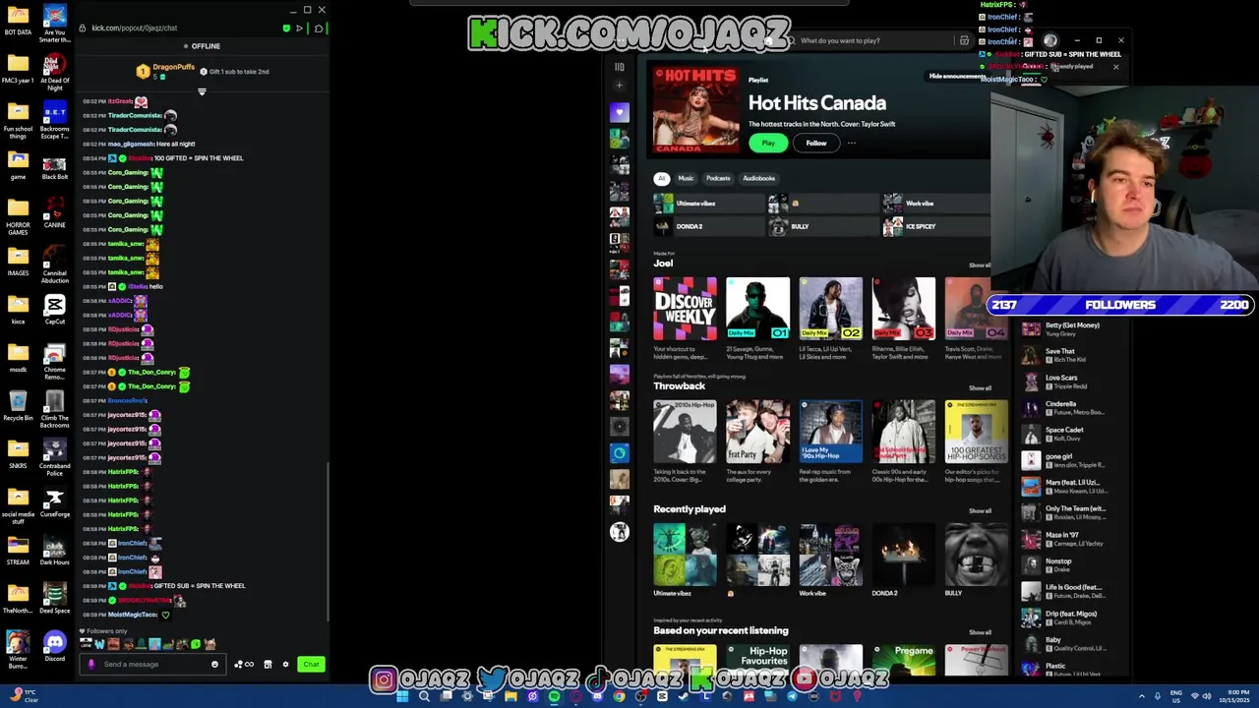Open I Love My '90s Hip-Hop cover

click(830, 431)
